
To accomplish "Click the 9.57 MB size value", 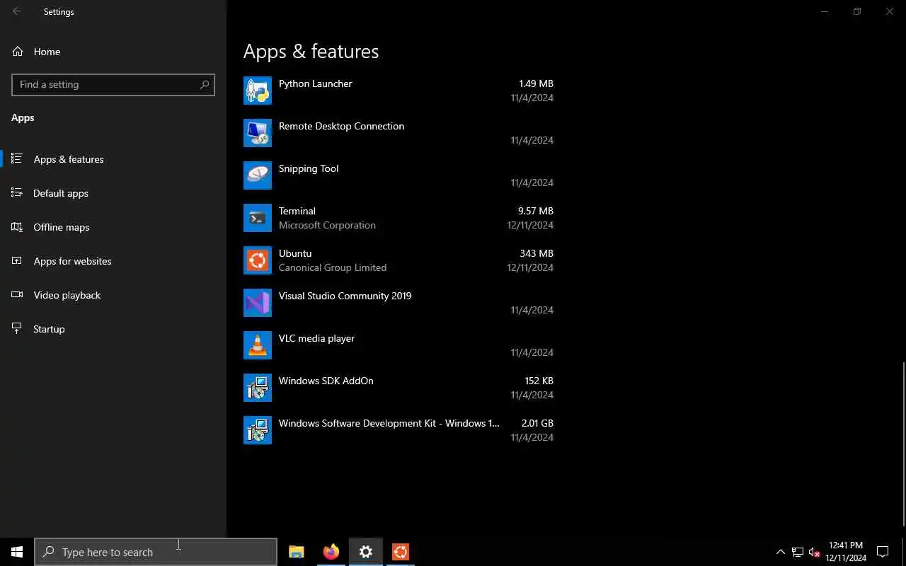I will pyautogui.click(x=536, y=211).
